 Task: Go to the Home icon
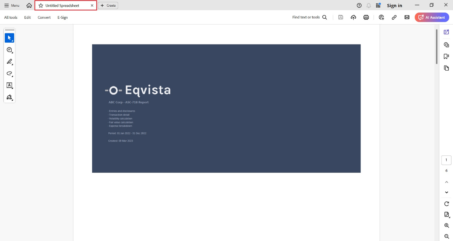click(29, 5)
